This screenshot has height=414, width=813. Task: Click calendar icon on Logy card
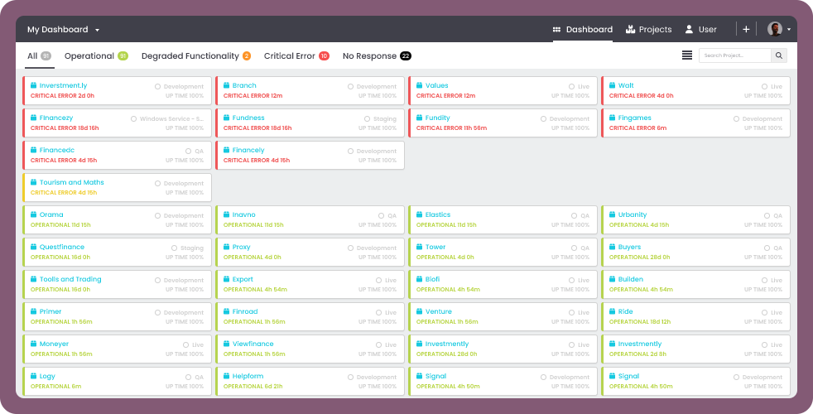coord(34,376)
